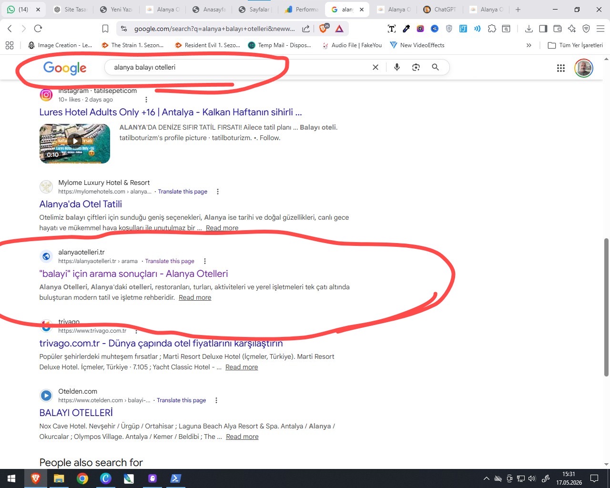Open The Strain 1. Sezon bookmark

pos(132,45)
